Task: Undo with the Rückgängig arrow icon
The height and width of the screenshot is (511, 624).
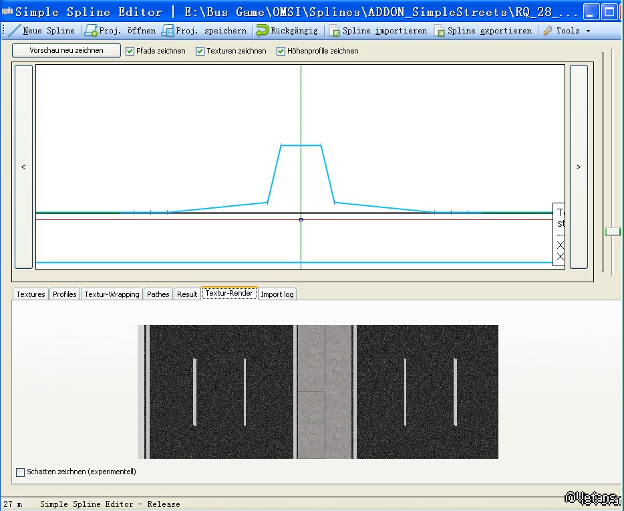Action: [263, 31]
